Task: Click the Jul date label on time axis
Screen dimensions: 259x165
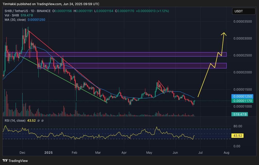Action: click(200, 152)
